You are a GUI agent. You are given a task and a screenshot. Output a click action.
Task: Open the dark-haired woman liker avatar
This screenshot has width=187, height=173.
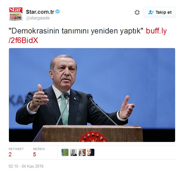point(91,152)
